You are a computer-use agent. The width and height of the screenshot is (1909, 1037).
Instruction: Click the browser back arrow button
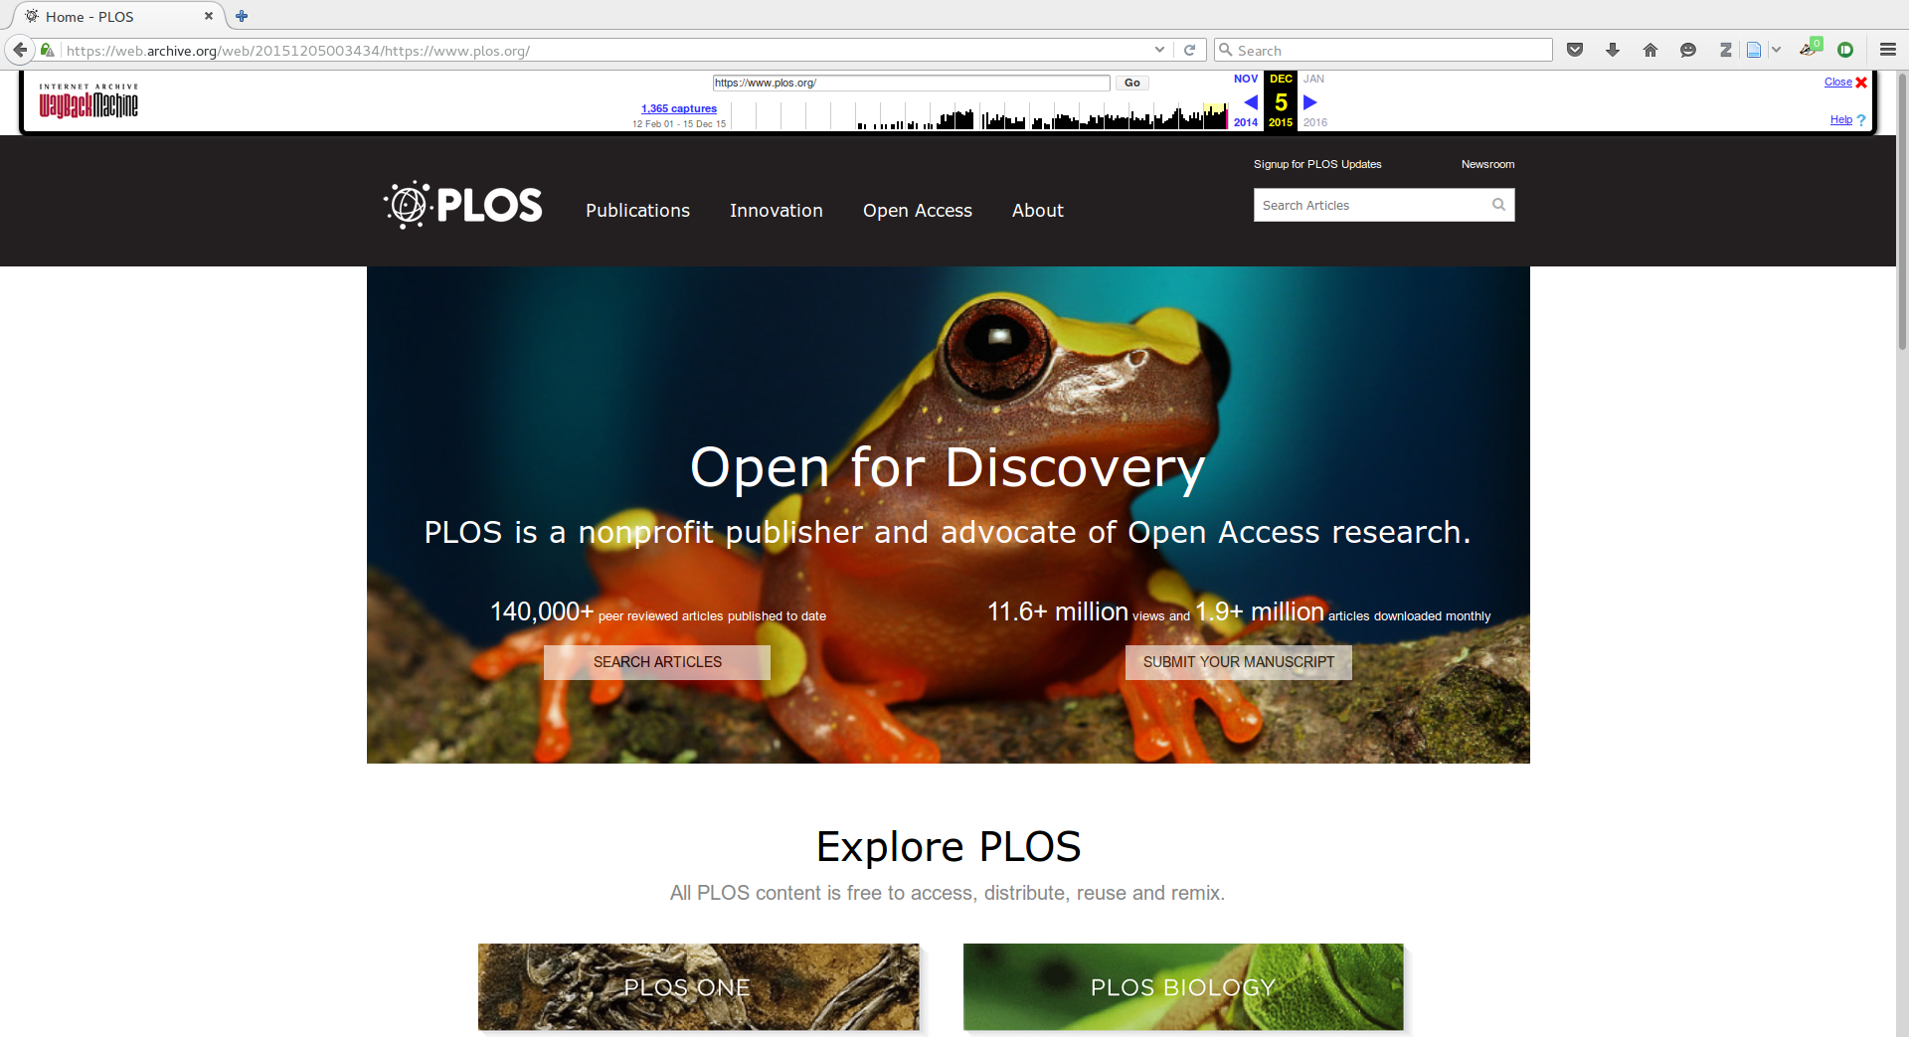[x=20, y=50]
